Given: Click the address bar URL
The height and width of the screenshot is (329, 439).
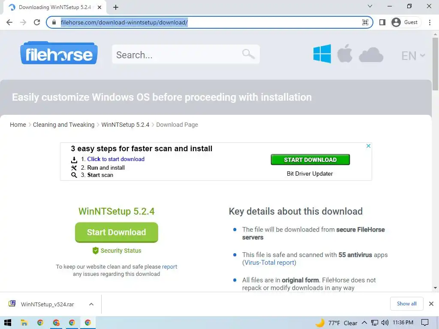Looking at the screenshot, I should pyautogui.click(x=124, y=22).
